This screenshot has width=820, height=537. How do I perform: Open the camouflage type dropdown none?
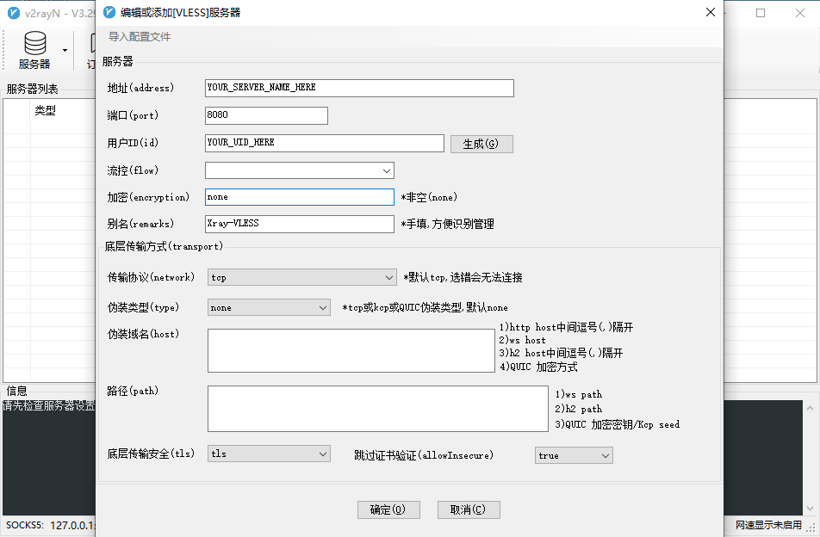[x=269, y=307]
